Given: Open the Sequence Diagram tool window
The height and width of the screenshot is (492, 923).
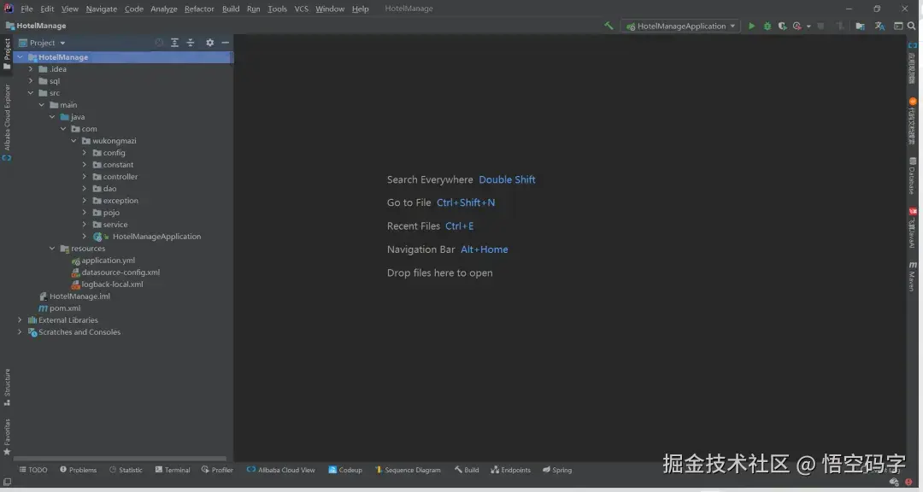Looking at the screenshot, I should pyautogui.click(x=408, y=470).
